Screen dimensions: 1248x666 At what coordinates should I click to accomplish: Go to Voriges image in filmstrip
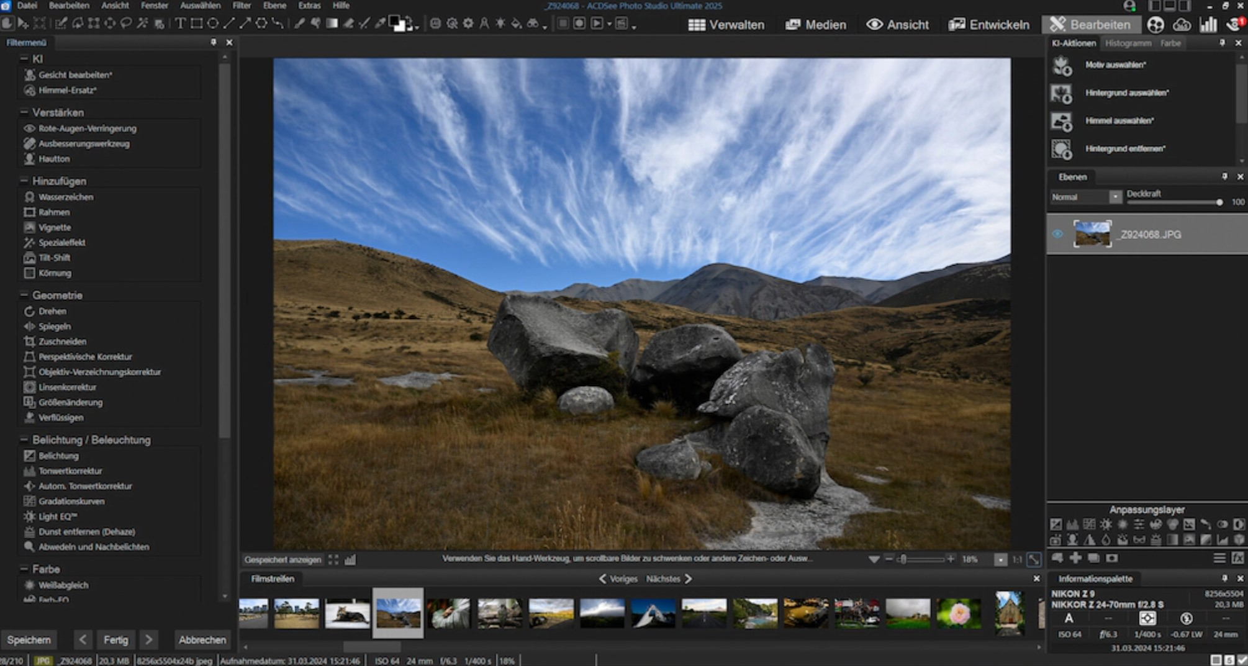point(618,578)
